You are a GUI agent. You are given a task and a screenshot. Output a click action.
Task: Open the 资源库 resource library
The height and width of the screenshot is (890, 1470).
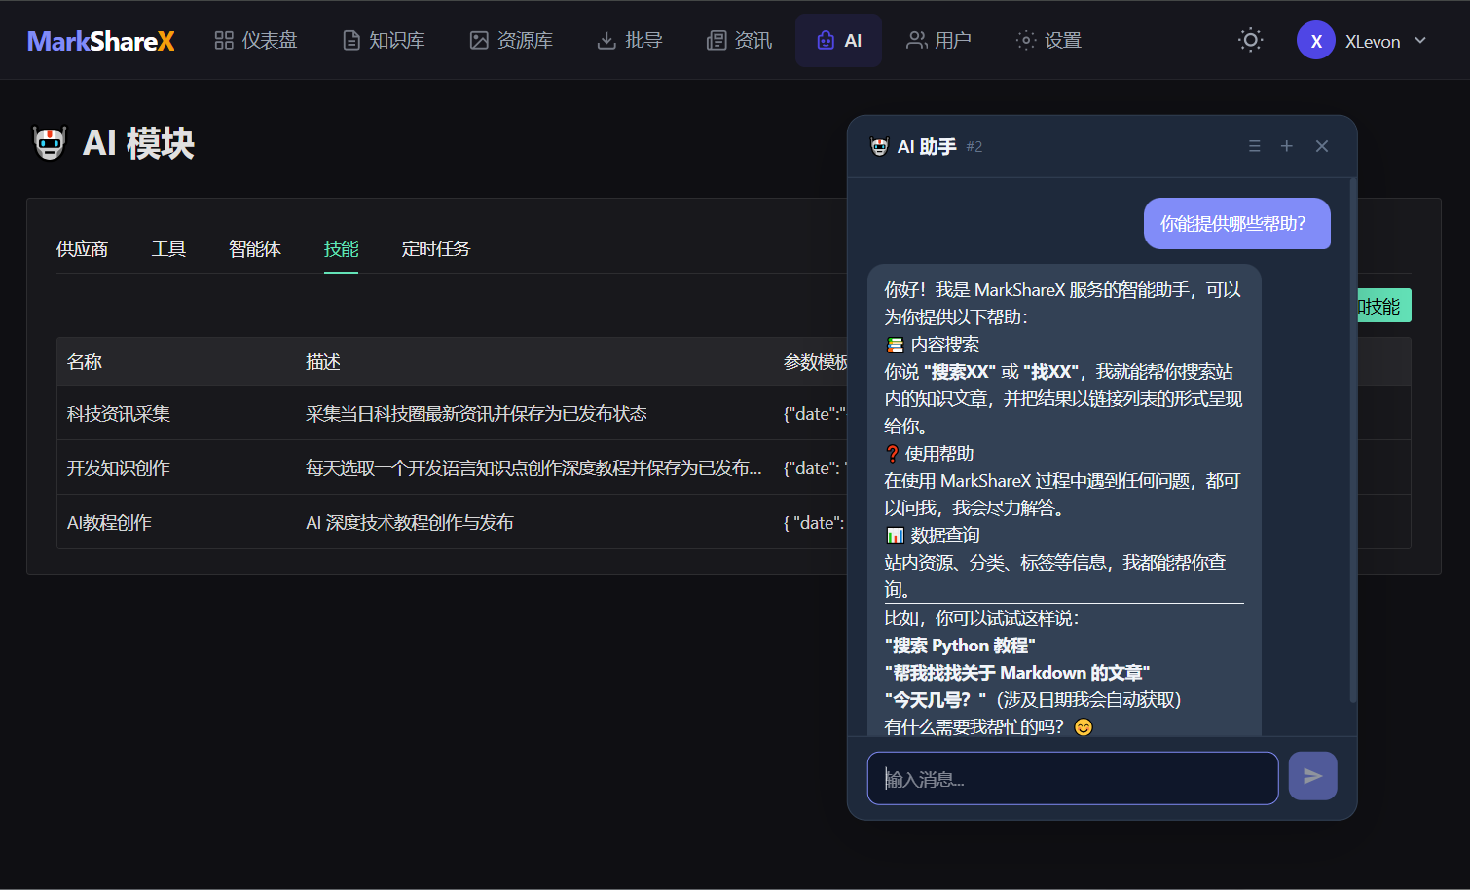coord(511,40)
